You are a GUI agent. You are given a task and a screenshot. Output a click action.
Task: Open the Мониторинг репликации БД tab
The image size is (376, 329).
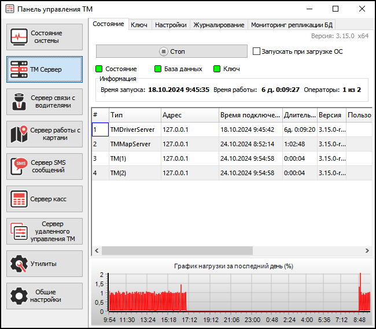point(292,25)
